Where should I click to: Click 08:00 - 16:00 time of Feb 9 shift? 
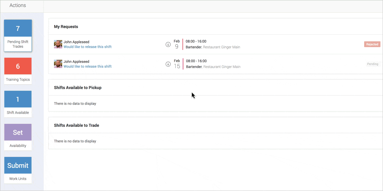pyautogui.click(x=196, y=41)
